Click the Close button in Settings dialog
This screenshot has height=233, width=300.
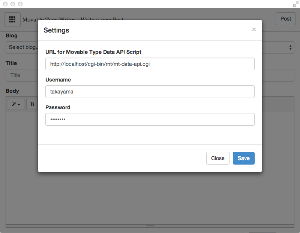tap(218, 158)
